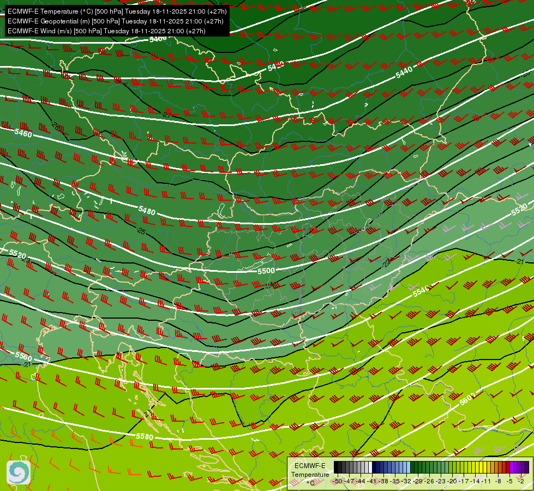Click the -5 tick label on the legend
534x491 pixels.
pyautogui.click(x=509, y=481)
